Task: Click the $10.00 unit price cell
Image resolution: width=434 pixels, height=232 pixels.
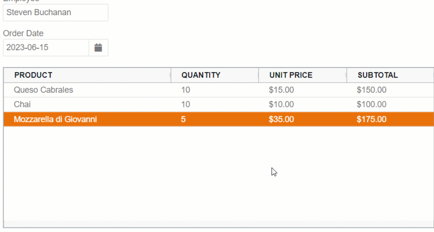Action: tap(281, 104)
